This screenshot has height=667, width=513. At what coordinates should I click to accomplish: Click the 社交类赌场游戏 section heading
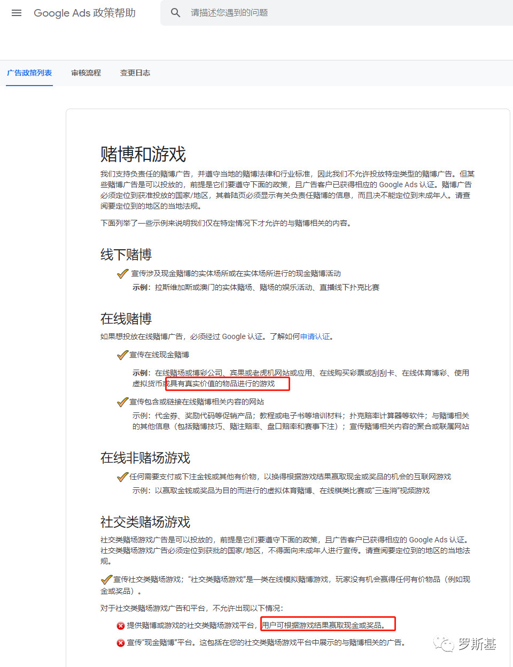pyautogui.click(x=145, y=522)
